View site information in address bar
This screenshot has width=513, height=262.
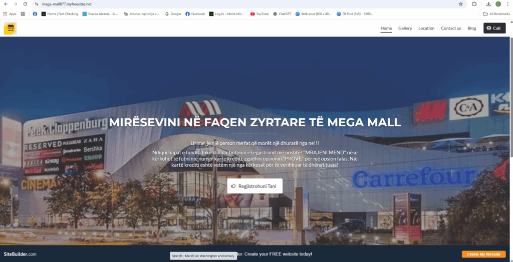pyautogui.click(x=37, y=4)
